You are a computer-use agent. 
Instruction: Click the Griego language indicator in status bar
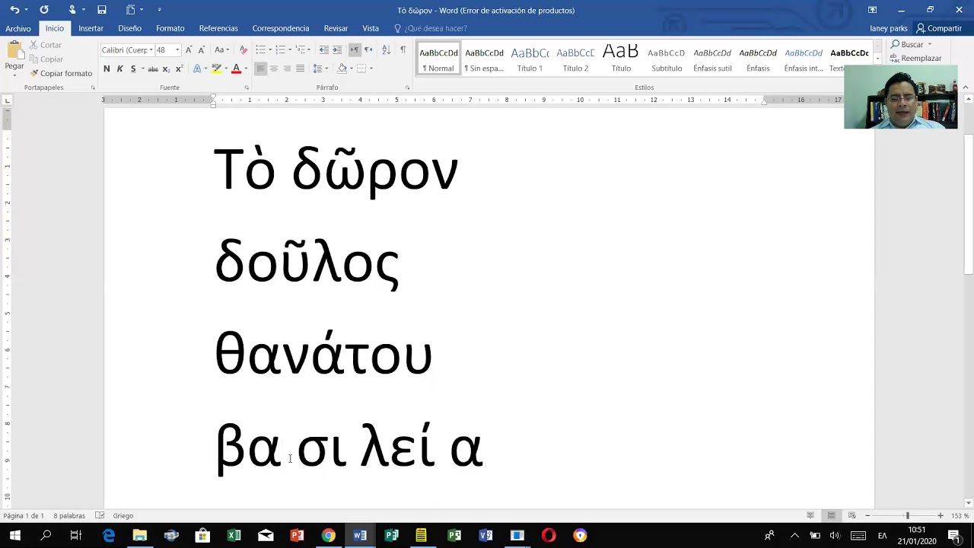point(123,516)
